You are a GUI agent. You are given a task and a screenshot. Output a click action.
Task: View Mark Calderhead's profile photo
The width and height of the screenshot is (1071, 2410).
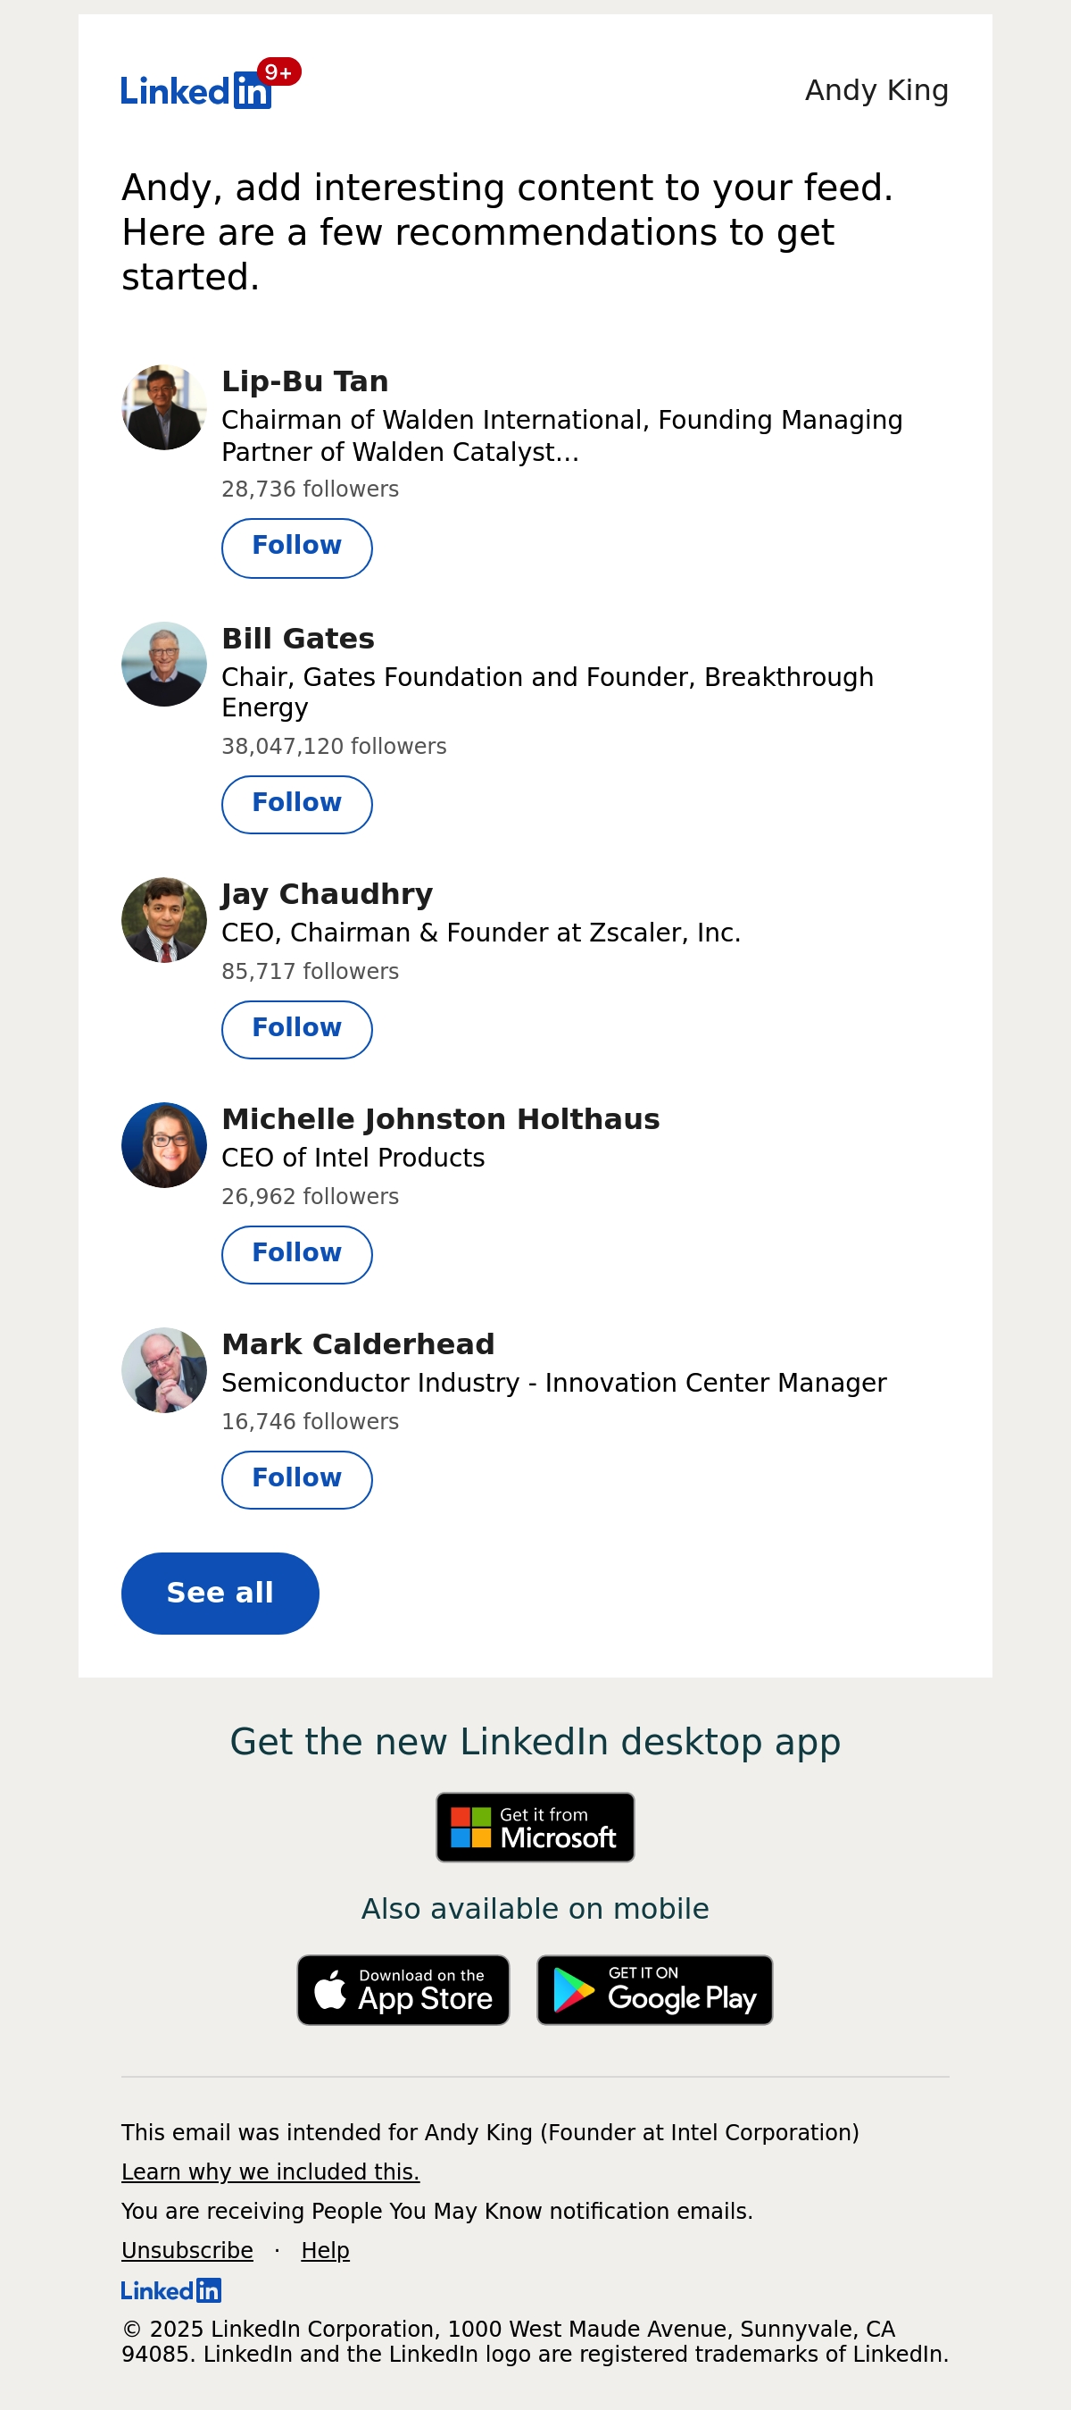pos(164,1369)
